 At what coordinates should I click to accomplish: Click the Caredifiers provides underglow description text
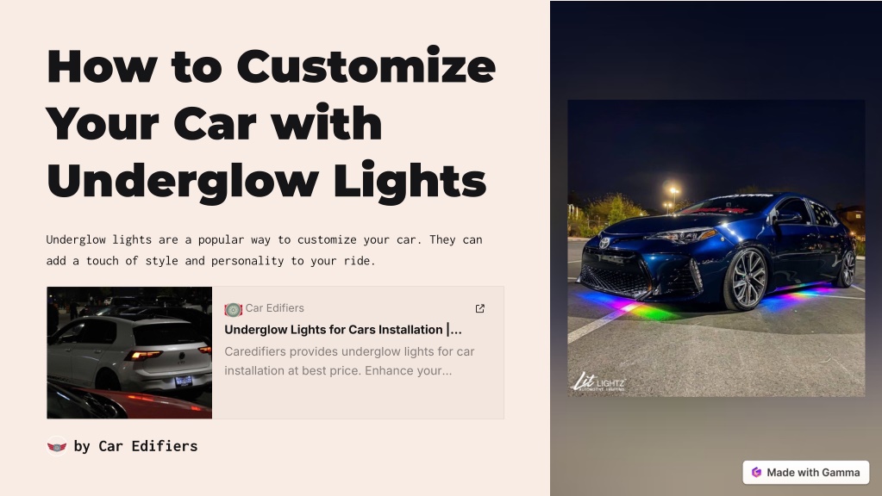349,361
